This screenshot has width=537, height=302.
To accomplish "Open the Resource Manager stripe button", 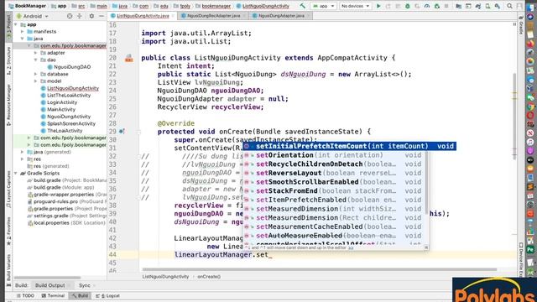I will (8, 105).
